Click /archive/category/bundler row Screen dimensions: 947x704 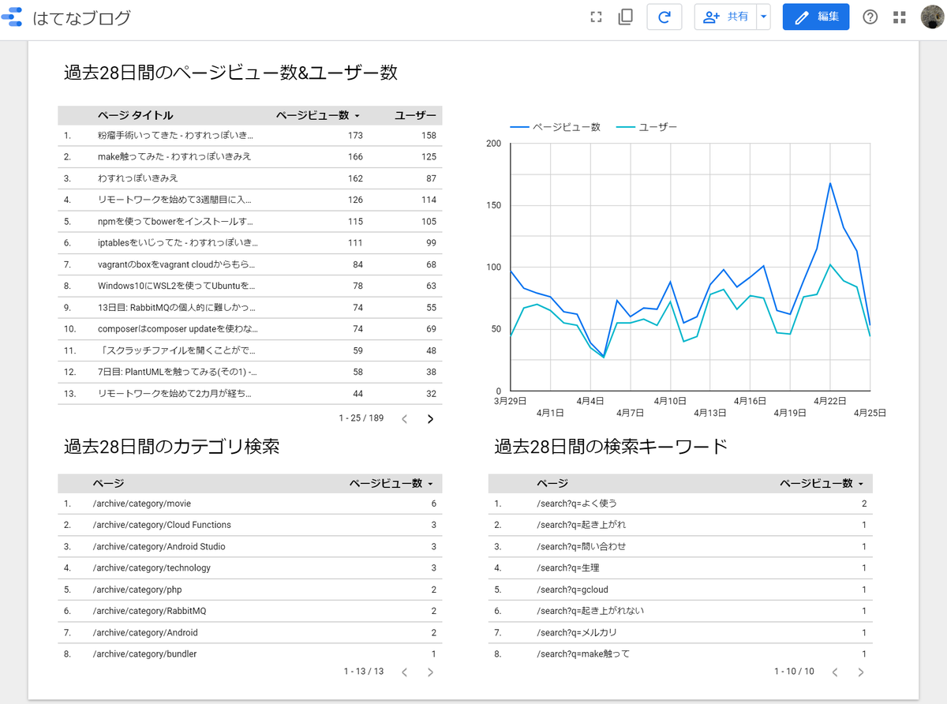point(249,654)
